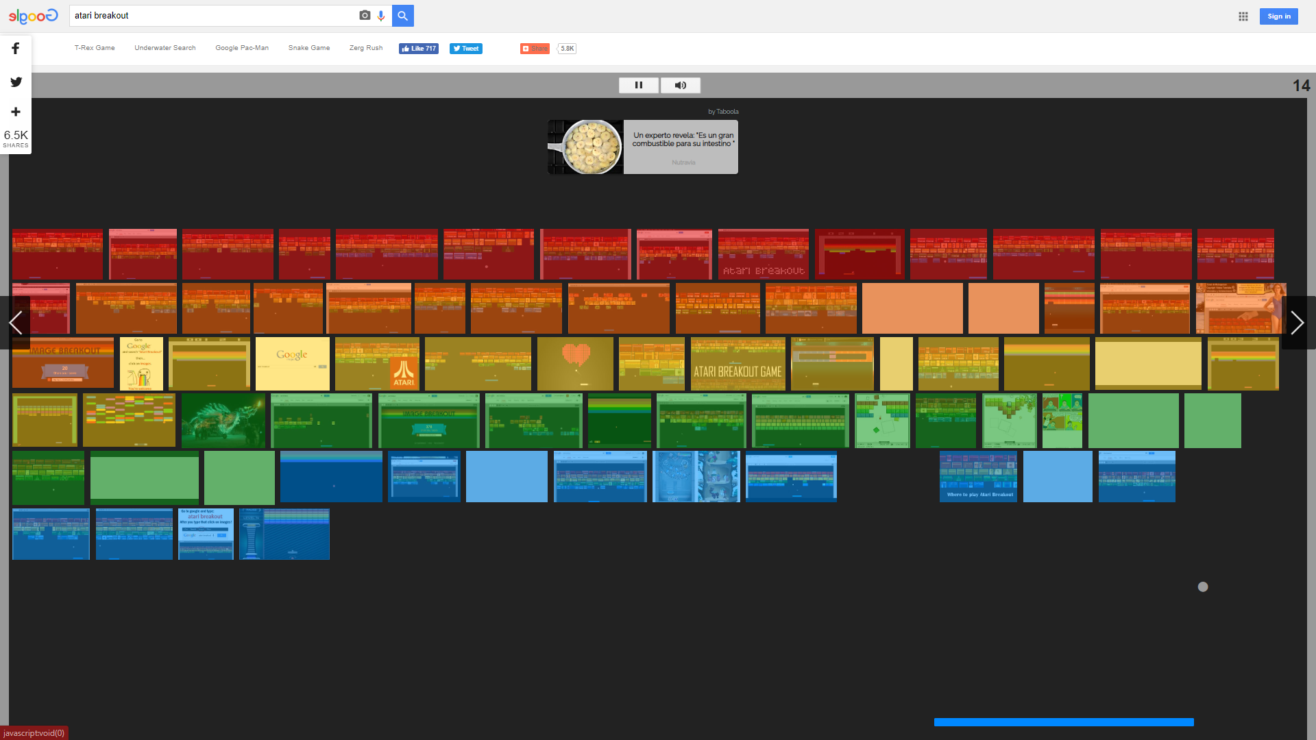Click the right arrow to advance the paddle view
1316x740 pixels.
1297,322
